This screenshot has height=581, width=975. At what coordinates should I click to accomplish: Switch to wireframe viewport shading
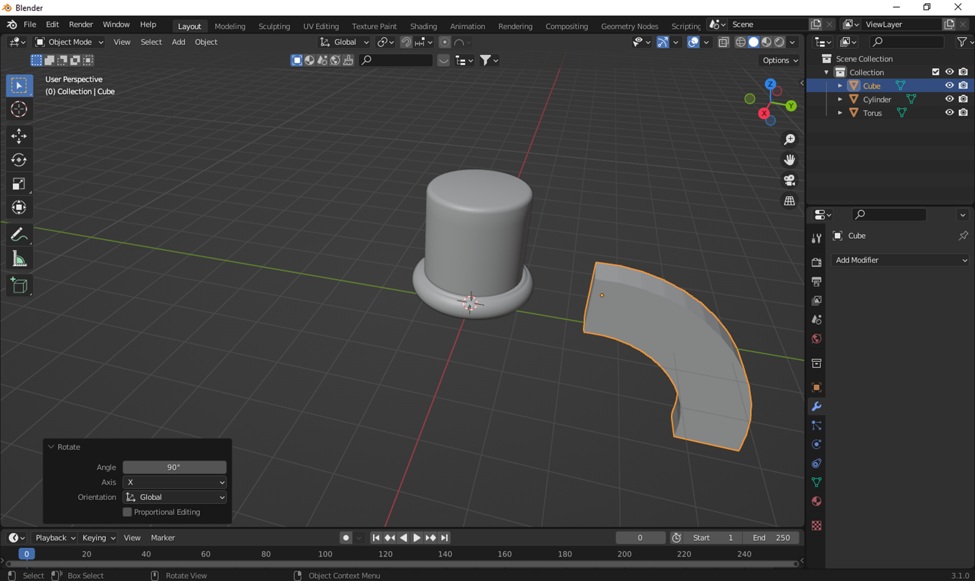[x=740, y=42]
